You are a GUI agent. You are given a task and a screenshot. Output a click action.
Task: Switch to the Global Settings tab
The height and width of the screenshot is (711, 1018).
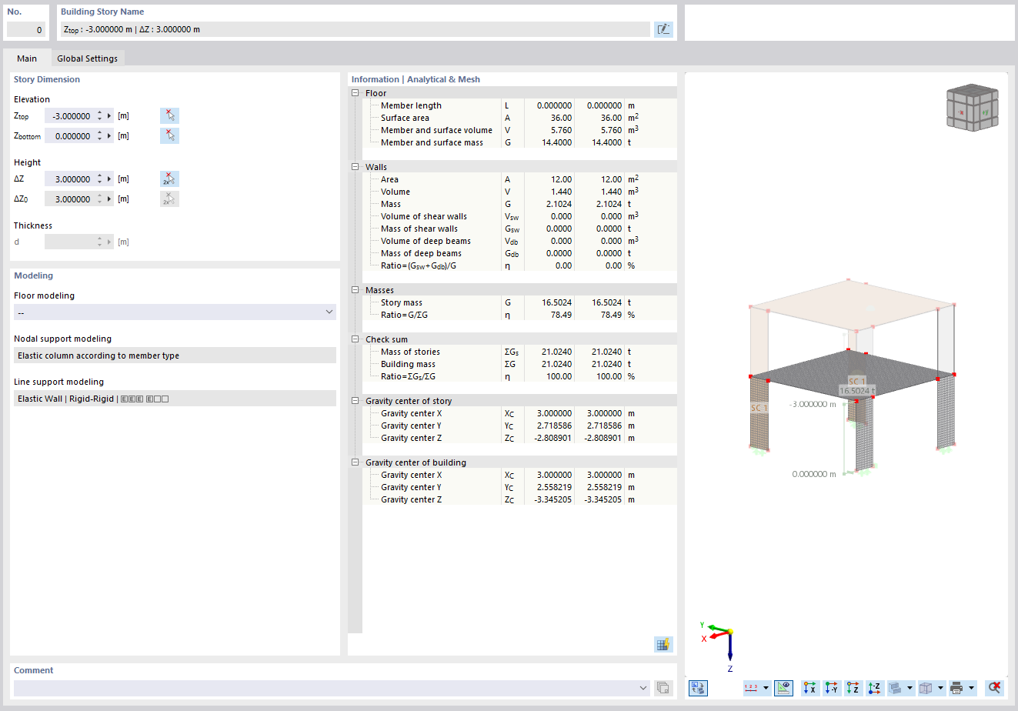(x=87, y=58)
